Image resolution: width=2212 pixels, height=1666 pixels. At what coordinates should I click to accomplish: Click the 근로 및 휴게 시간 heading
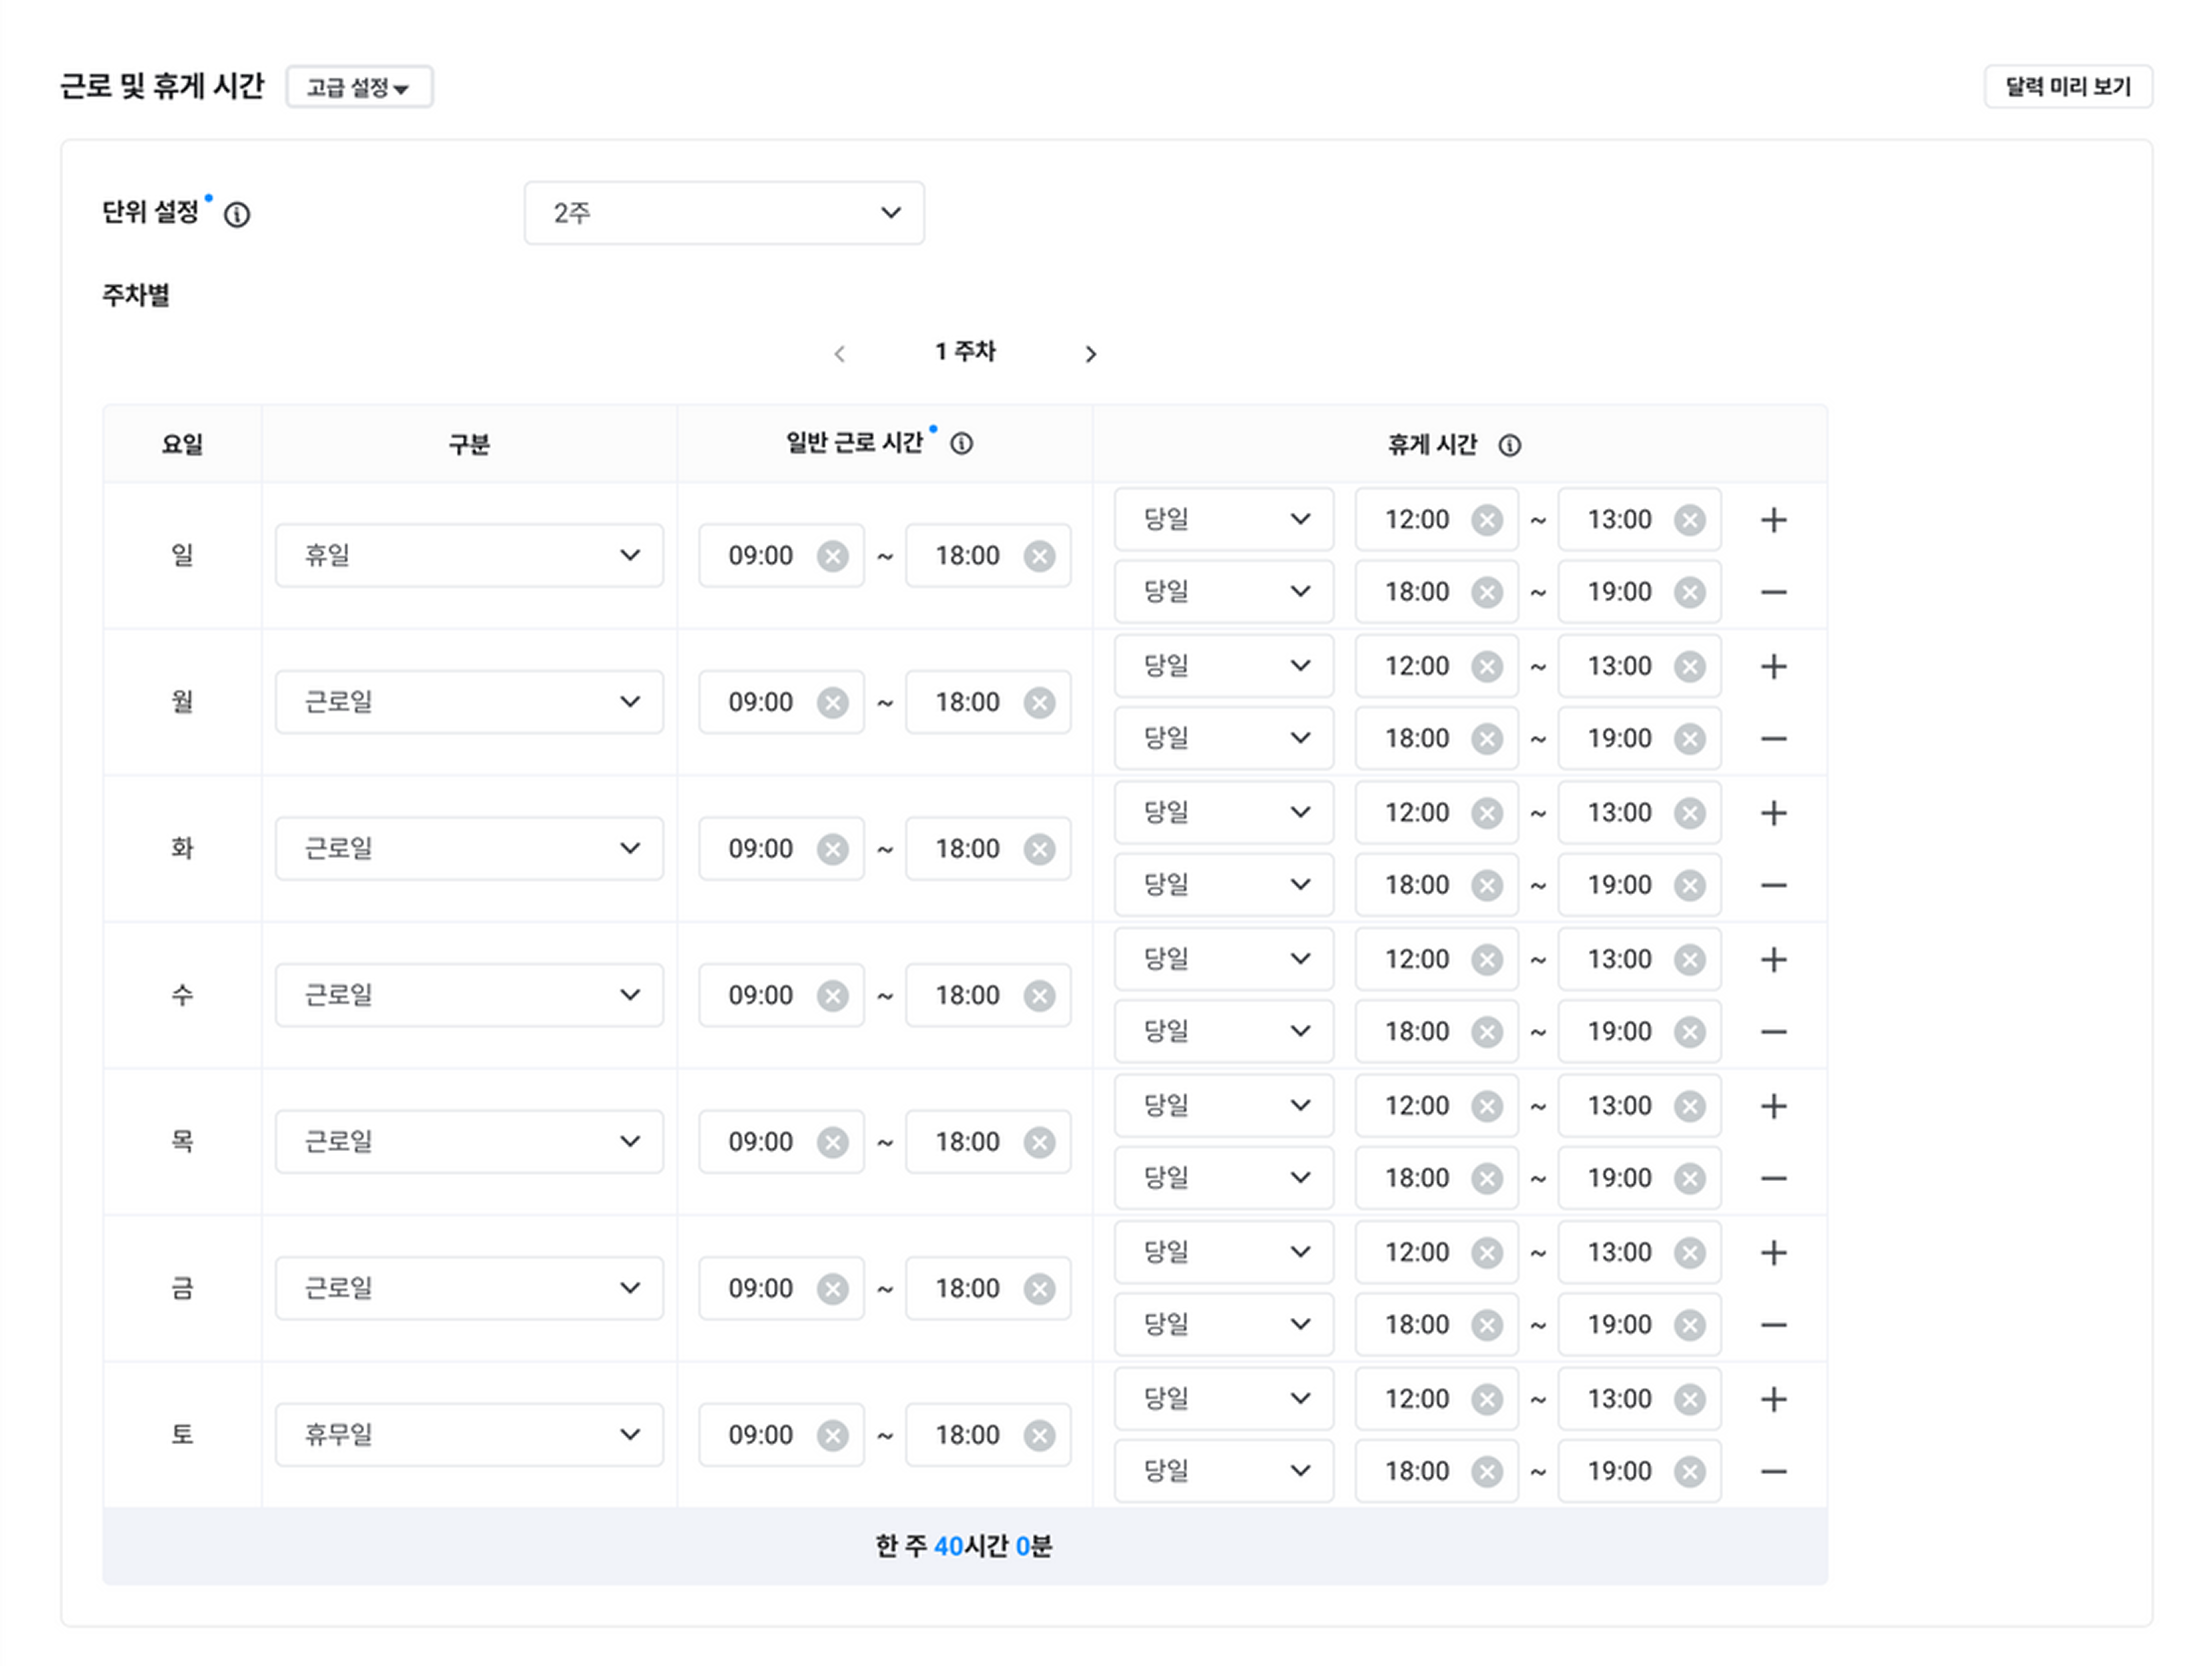click(162, 86)
